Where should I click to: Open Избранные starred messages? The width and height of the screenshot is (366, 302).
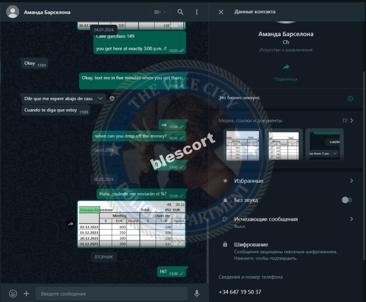point(285,181)
